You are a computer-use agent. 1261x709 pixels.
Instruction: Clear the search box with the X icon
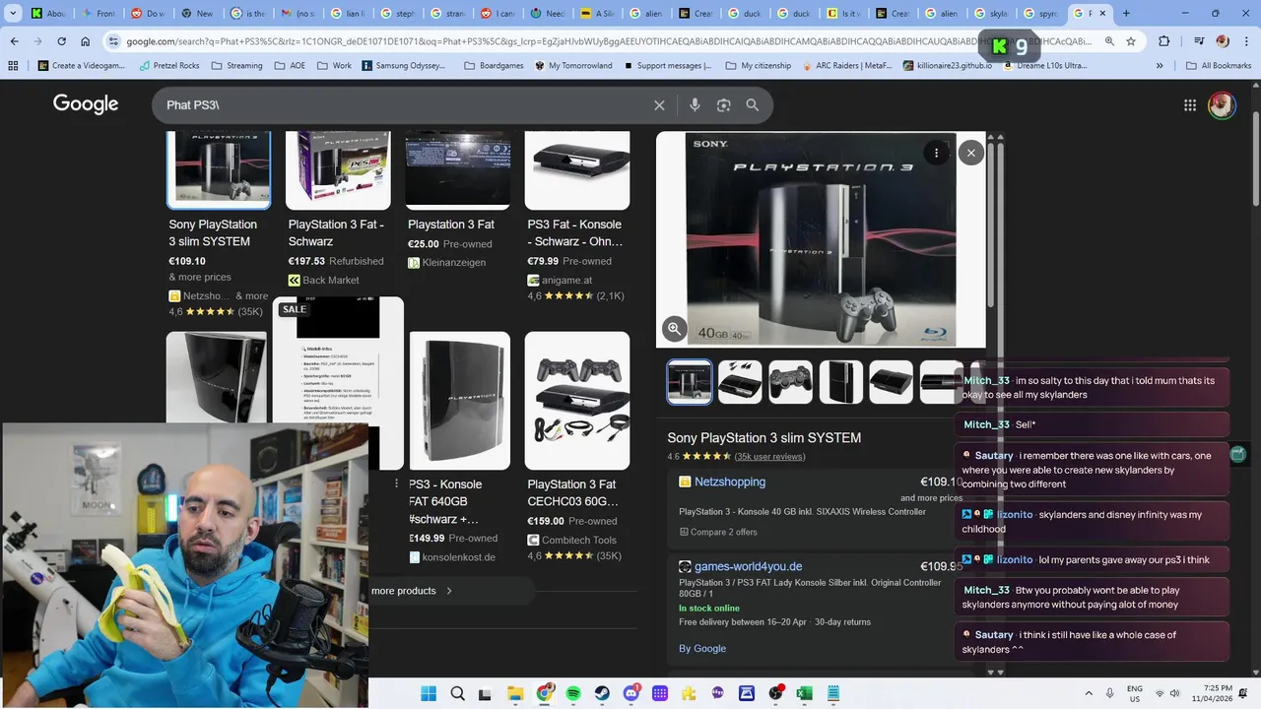pyautogui.click(x=659, y=105)
